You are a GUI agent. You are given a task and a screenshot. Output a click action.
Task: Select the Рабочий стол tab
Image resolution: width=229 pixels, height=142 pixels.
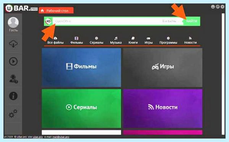[x=56, y=11]
